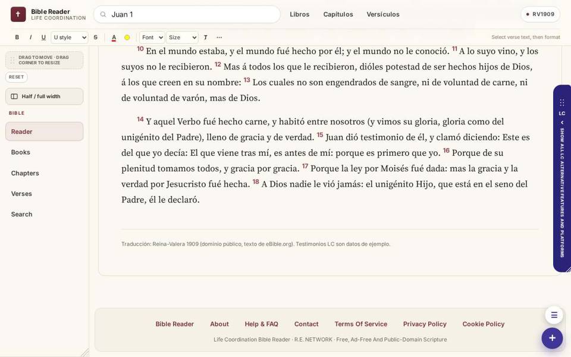This screenshot has height=357, width=571.
Task: Click verse number 13
Action: pyautogui.click(x=247, y=80)
